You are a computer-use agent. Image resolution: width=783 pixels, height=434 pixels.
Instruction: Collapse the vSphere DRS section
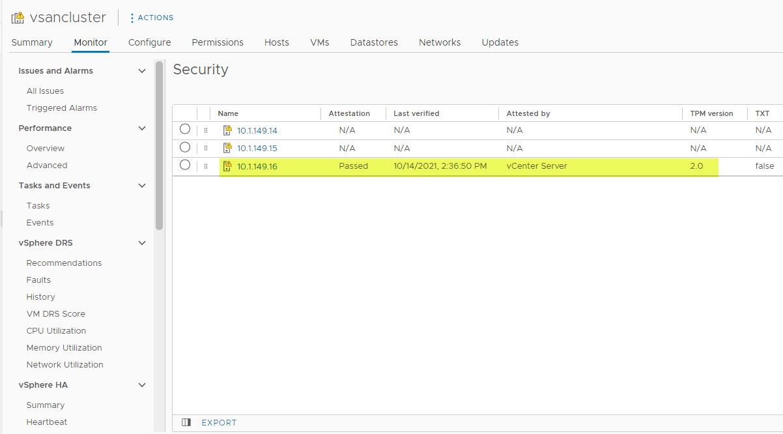(142, 243)
